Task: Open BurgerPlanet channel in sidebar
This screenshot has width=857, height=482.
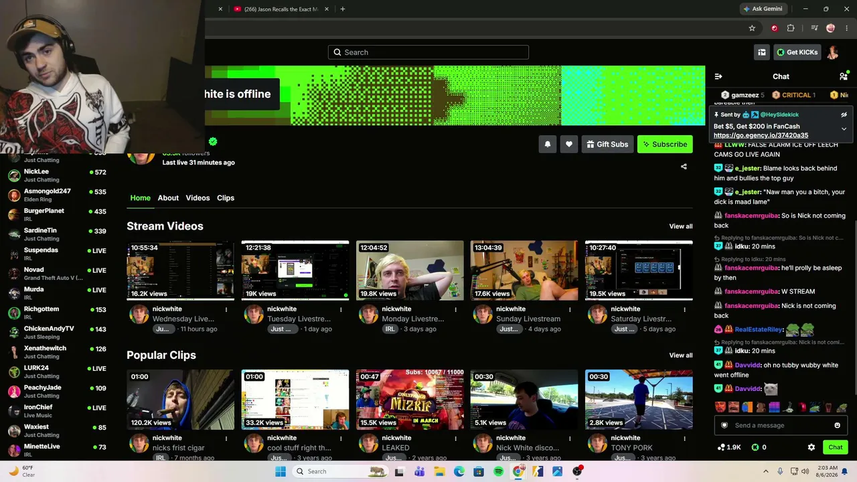Action: [57, 214]
